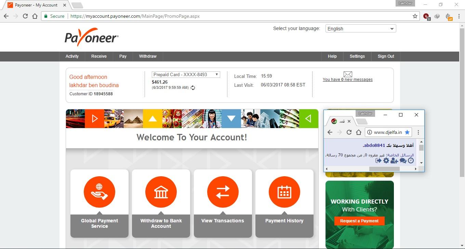This screenshot has width=465, height=249.
Task: Open the Help menu
Action: [x=332, y=56]
